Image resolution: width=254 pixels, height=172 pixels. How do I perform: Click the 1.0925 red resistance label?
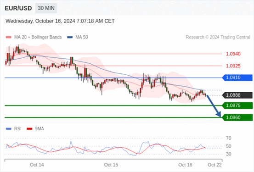(233, 66)
